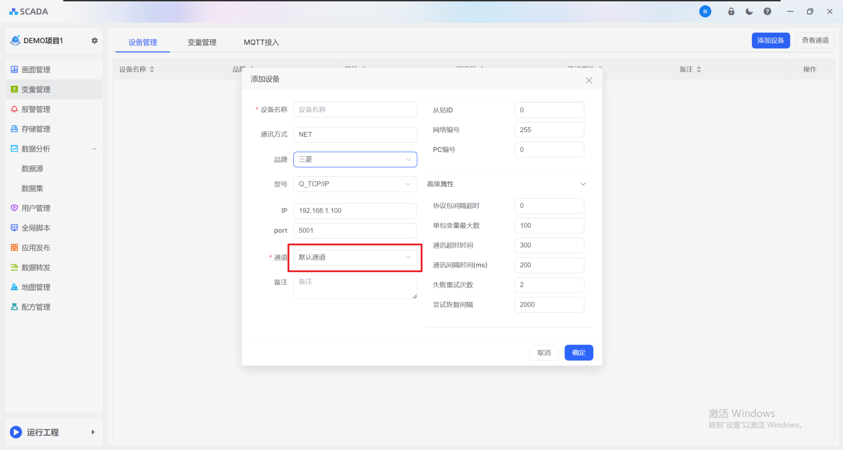
Task: Close the 添加设备 dialog
Action: coord(589,80)
